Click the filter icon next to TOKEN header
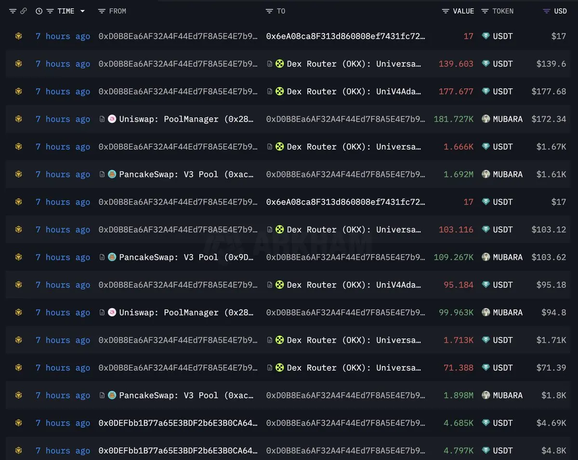Screen dimensions: 578x460 (x=485, y=11)
